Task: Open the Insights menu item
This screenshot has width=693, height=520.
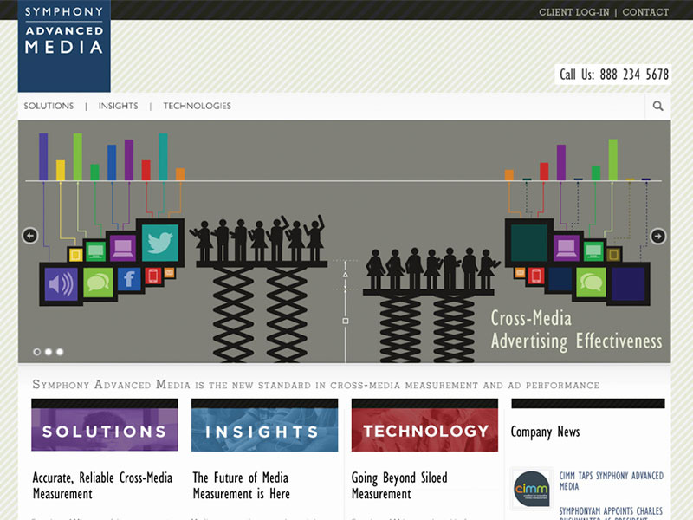Action: [x=118, y=106]
